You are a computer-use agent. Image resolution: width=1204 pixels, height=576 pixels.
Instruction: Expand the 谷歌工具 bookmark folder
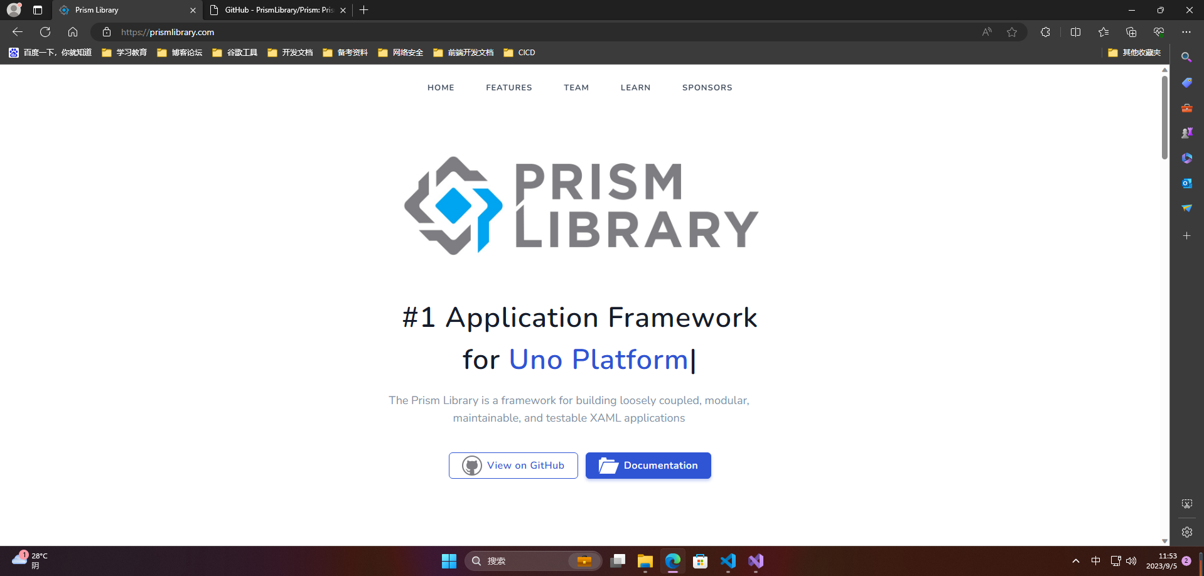235,53
